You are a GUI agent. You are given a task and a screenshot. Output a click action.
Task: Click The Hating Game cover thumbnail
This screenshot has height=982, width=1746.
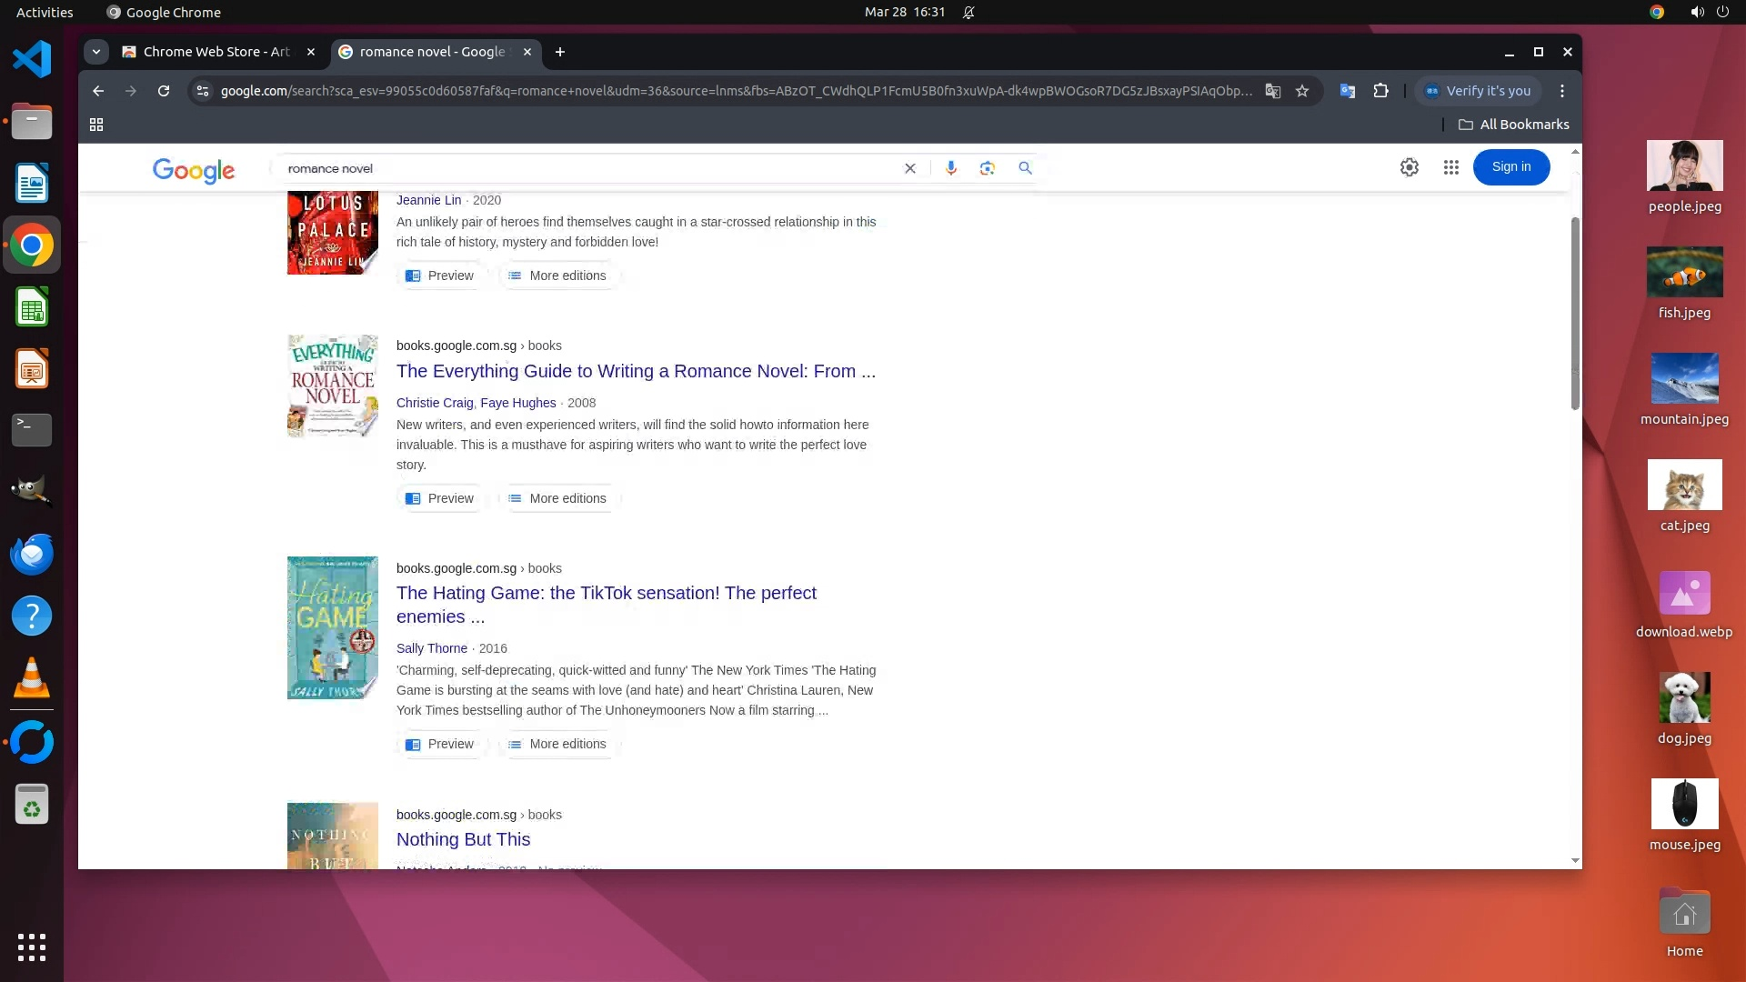pos(333,627)
